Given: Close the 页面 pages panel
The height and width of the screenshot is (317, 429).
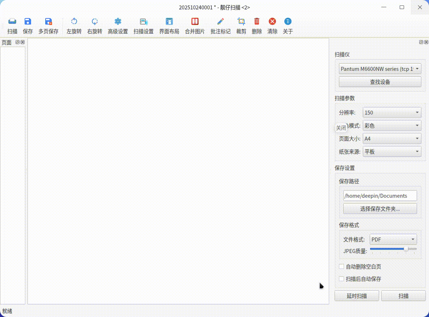Looking at the screenshot, I should (23, 42).
